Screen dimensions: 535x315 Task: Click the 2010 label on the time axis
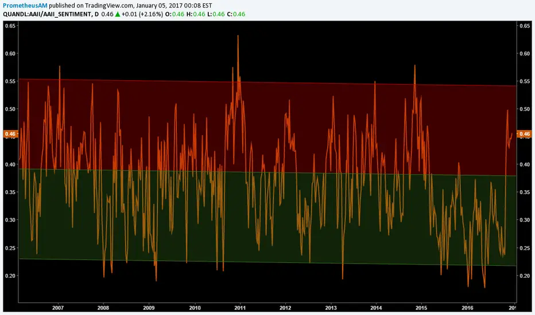195,308
